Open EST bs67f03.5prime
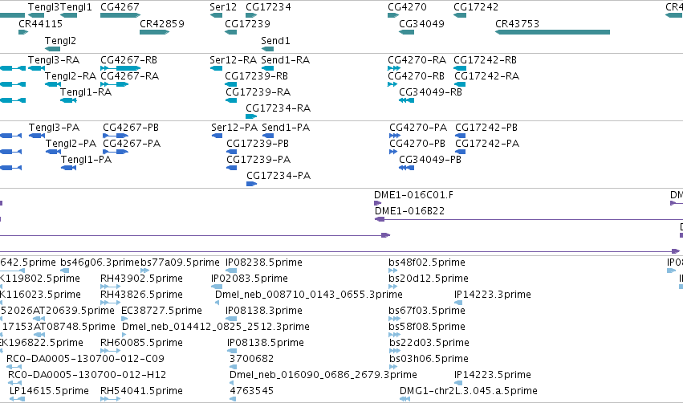Viewport: 683px width, 403px height. click(x=427, y=311)
